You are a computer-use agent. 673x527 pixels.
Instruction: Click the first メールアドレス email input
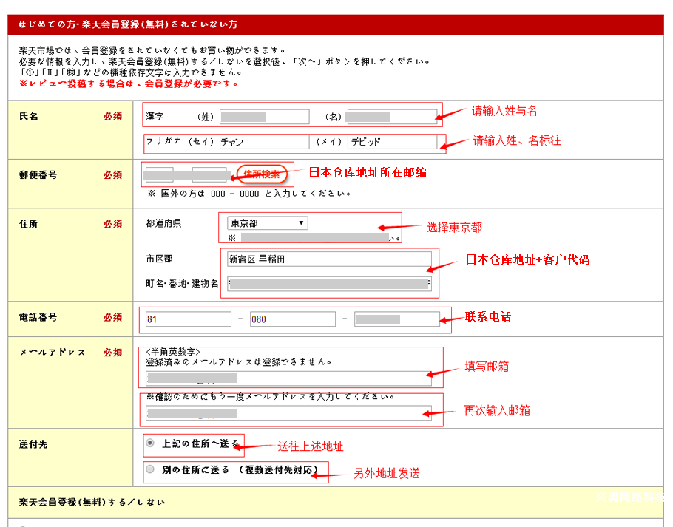pyautogui.click(x=288, y=378)
